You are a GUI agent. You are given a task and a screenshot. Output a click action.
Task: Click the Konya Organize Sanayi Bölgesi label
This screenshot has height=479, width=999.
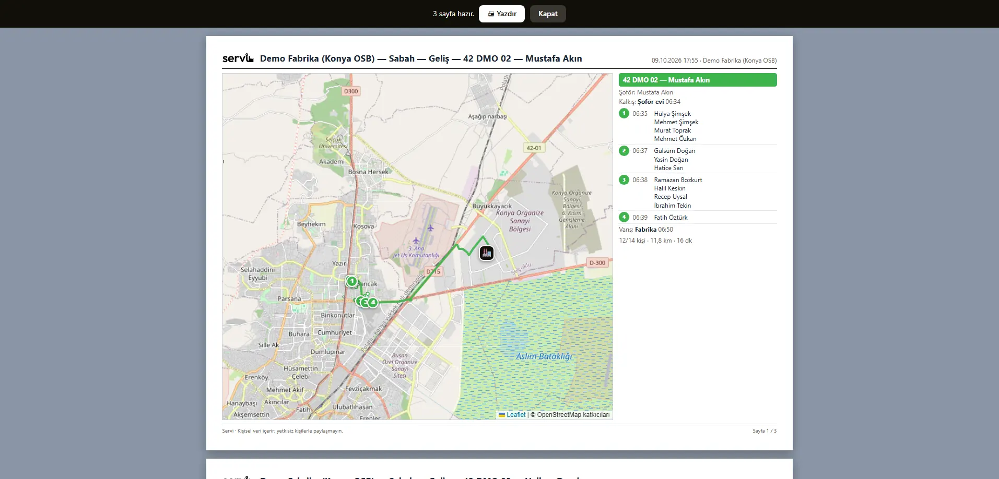click(x=520, y=221)
